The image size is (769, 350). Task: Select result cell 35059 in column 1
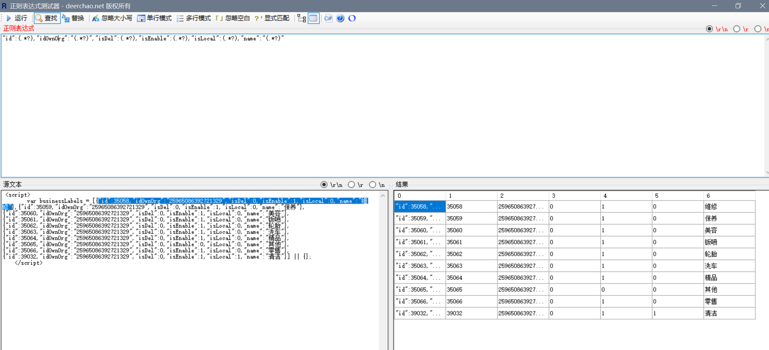(471, 218)
